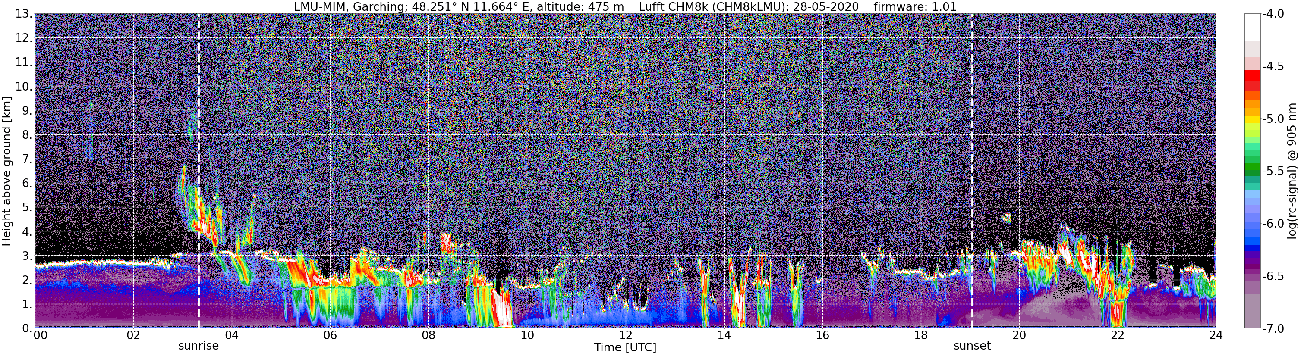Click the '14' time tick label
Screen dimensions: 1301x356
pyautogui.click(x=724, y=335)
